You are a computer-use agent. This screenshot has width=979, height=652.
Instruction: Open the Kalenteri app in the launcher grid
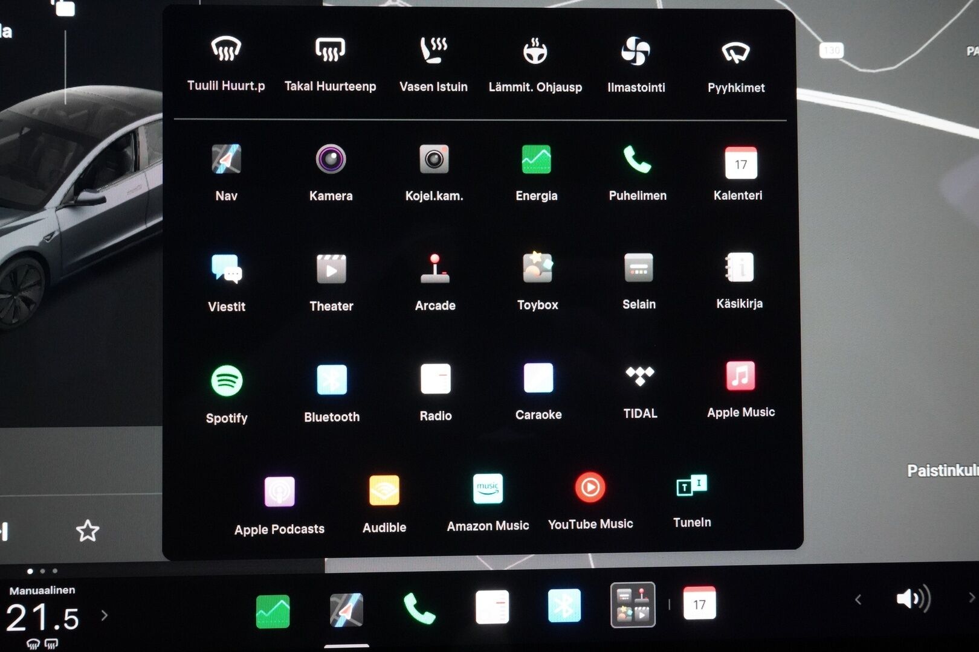coord(740,173)
